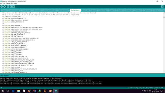This screenshot has width=165, height=93.
Task: Click the line 'EXT0_HEATER_PIN HEATER_0_PIN'
Action: (x=18, y=62)
